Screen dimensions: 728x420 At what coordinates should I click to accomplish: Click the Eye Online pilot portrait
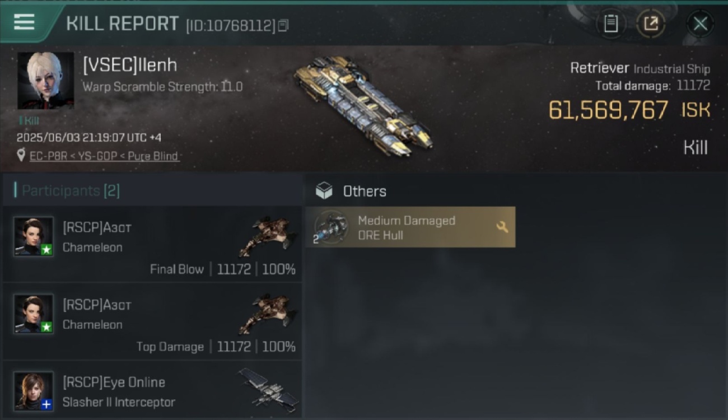(34, 391)
